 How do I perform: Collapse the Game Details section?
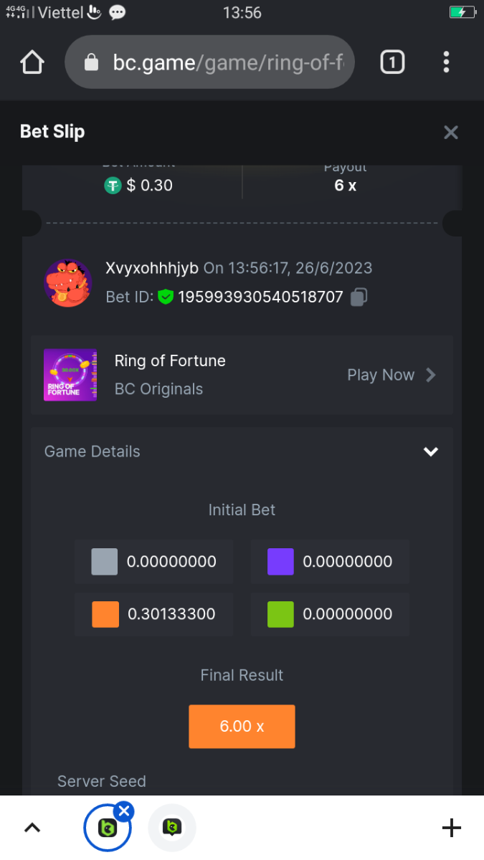430,451
